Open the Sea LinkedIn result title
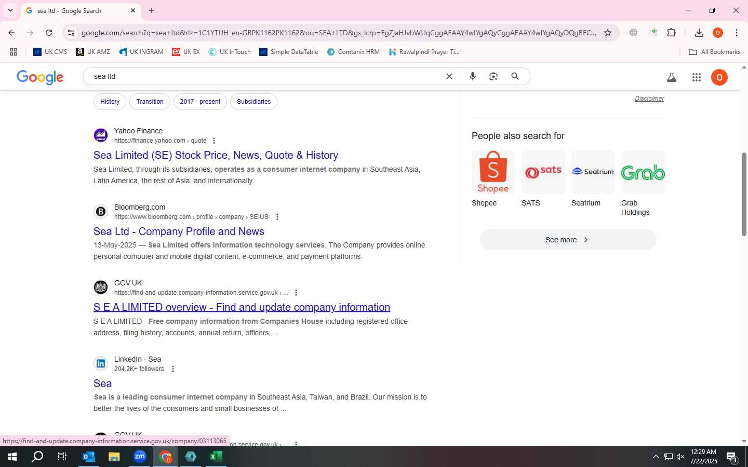 coord(102,383)
